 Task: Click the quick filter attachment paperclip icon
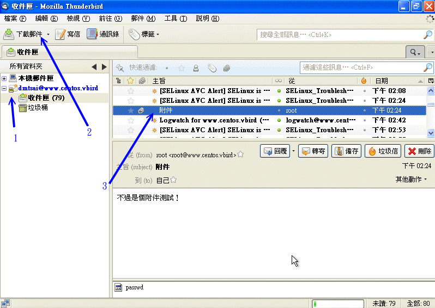[x=227, y=68]
